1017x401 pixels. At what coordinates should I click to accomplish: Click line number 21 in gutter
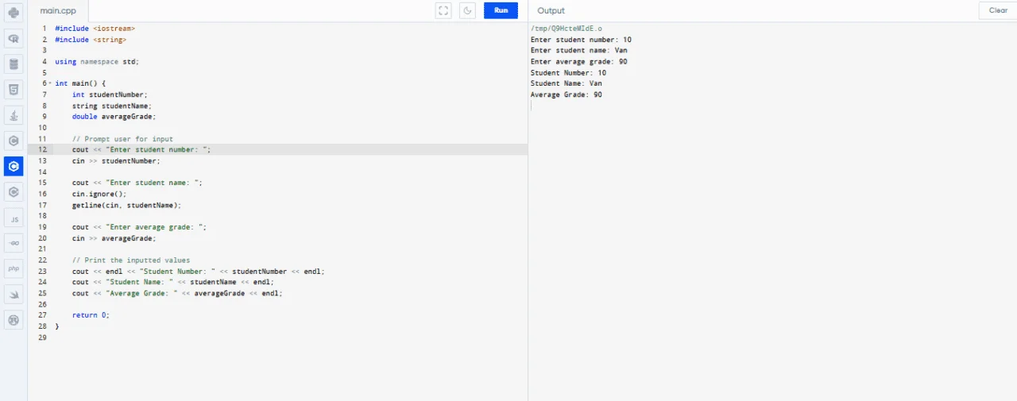[x=43, y=249]
